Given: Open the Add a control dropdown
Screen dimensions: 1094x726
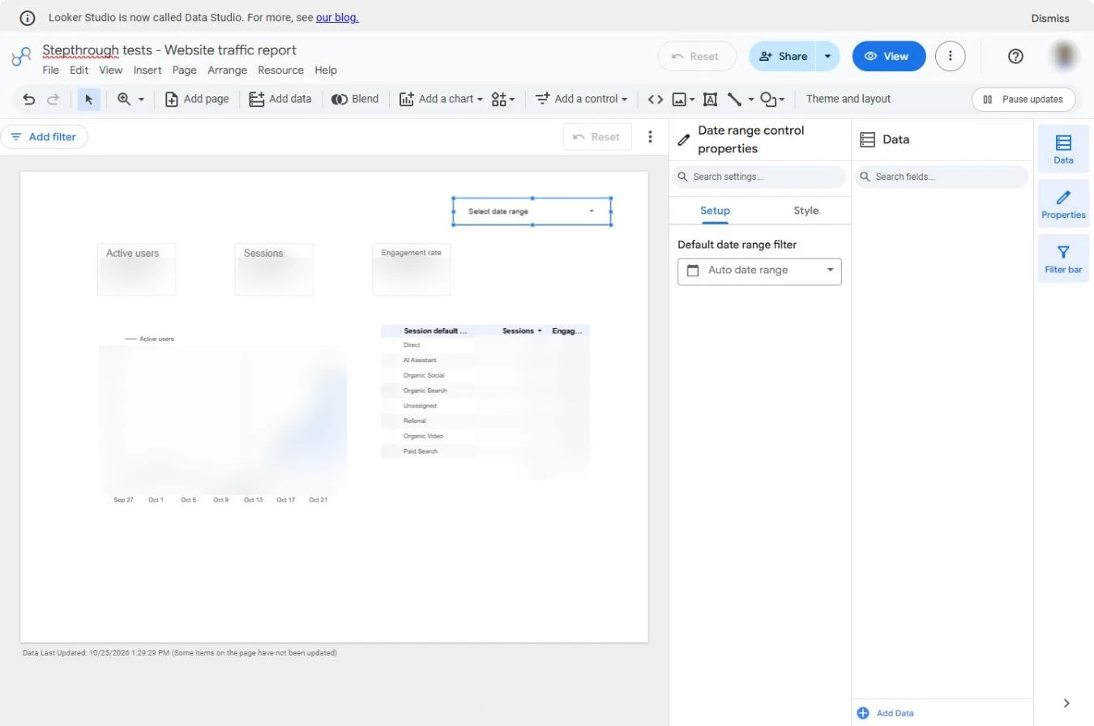Looking at the screenshot, I should (582, 99).
